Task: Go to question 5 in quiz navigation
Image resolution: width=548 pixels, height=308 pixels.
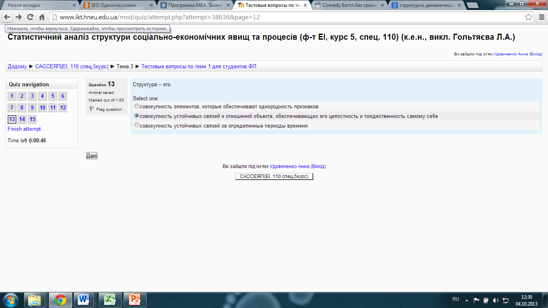Action: pos(53,96)
